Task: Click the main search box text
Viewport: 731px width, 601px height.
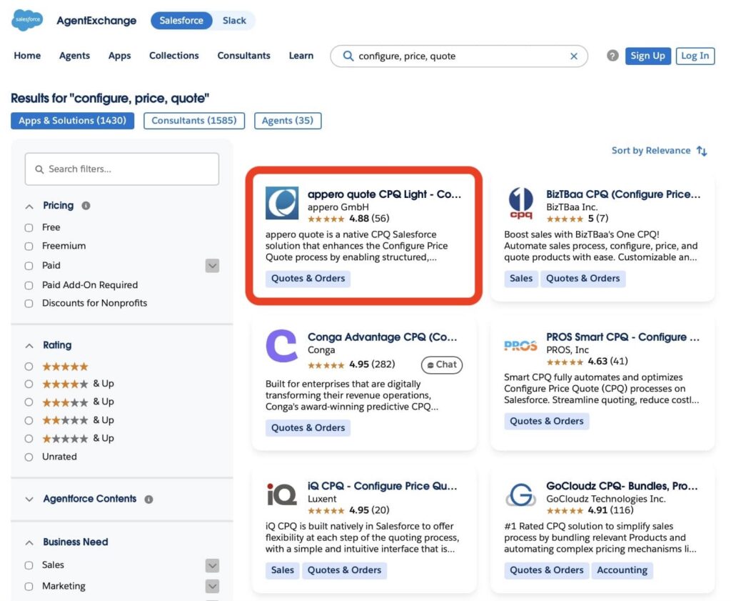Action: point(407,56)
